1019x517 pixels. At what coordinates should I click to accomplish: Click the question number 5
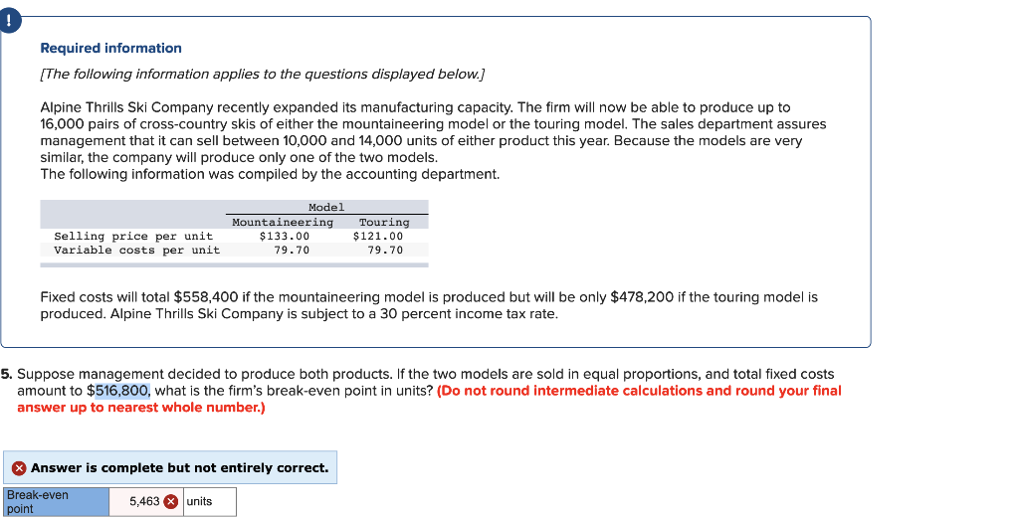click(7, 374)
